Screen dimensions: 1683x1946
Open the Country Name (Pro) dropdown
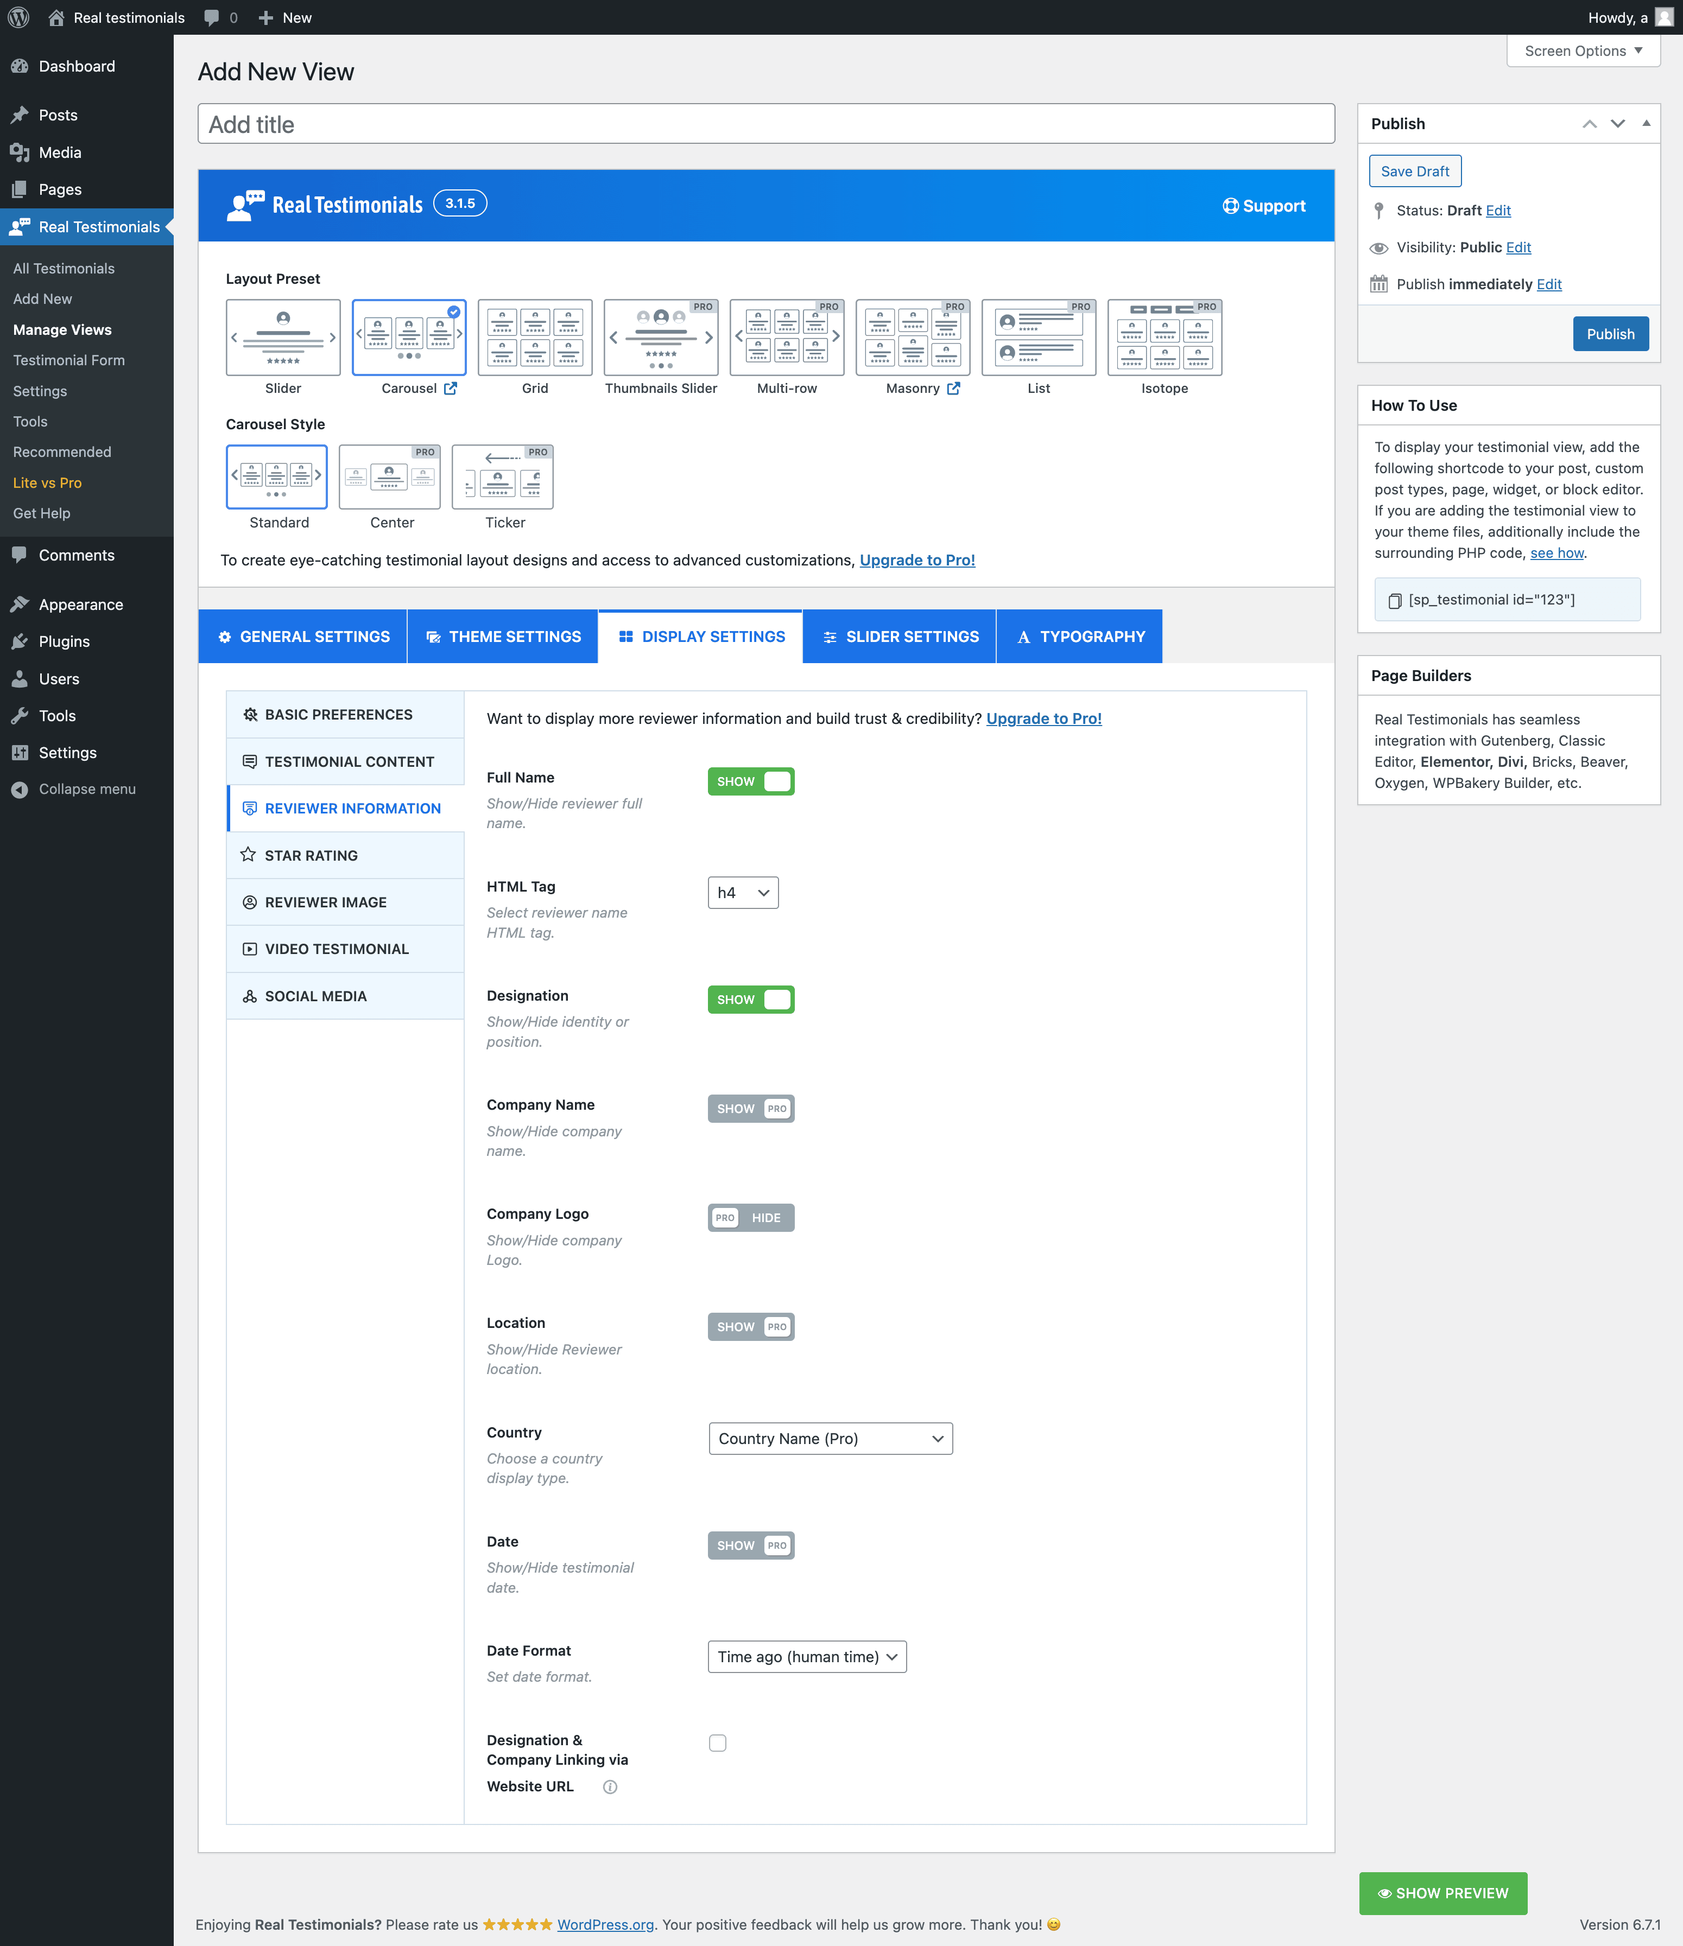831,1438
